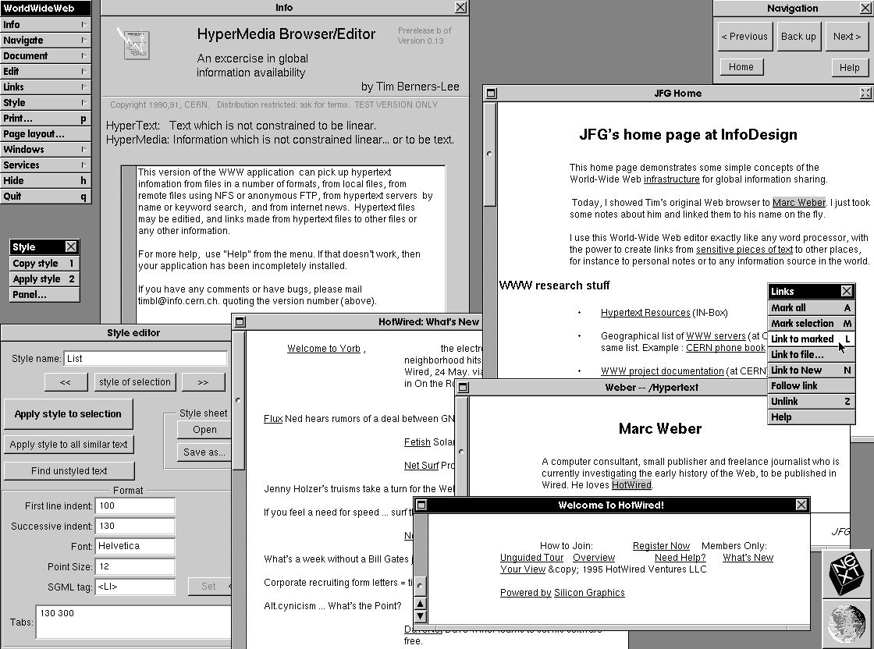Click miniaturize icon of Weber Hypertext window

coord(463,387)
